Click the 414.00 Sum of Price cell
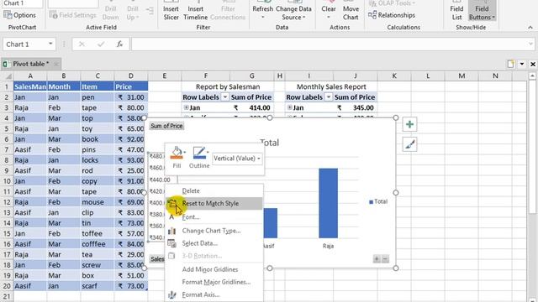The height and width of the screenshot is (302, 538). (x=251, y=108)
